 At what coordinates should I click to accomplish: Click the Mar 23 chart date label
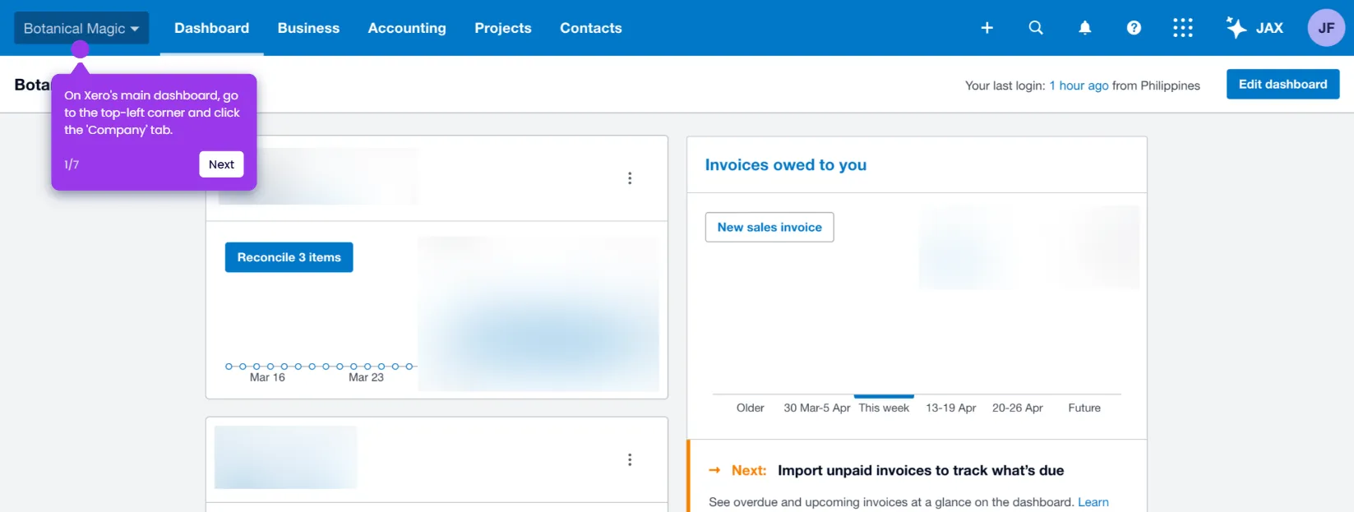click(x=366, y=377)
